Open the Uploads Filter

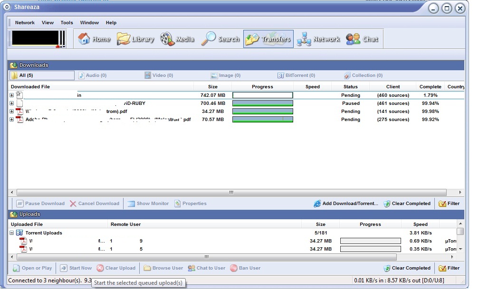coord(449,268)
